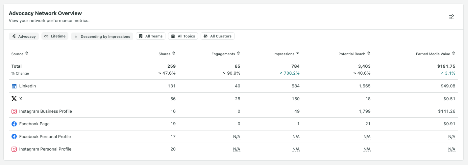The height and width of the screenshot is (165, 468).
Task: Sort by Shares column header
Action: (167, 54)
